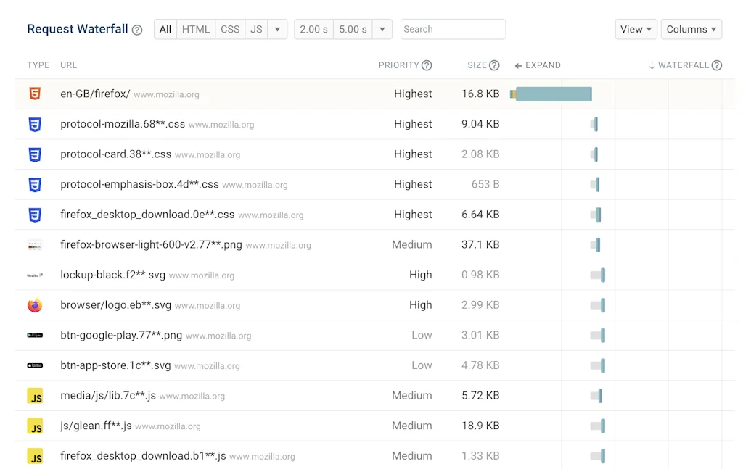Click the HTML5 icon beside en-GB/firefox/
Screen dimensions: 743x469
35,94
